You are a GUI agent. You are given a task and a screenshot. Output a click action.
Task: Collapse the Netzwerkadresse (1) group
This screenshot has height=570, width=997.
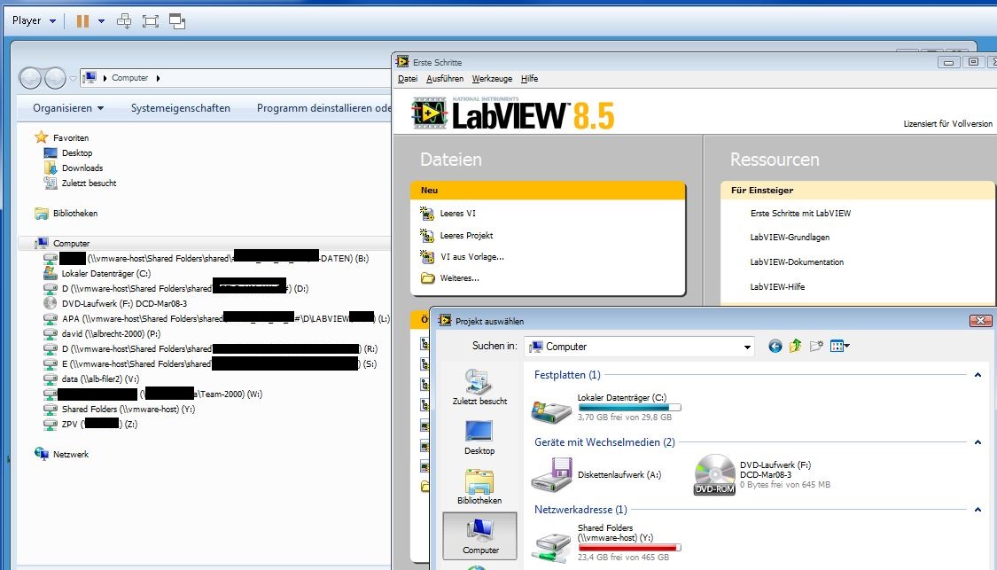tap(978, 510)
